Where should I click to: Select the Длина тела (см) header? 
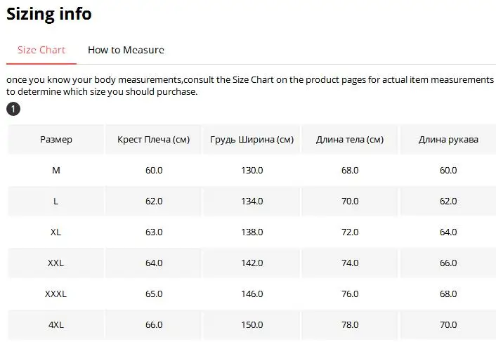350,139
